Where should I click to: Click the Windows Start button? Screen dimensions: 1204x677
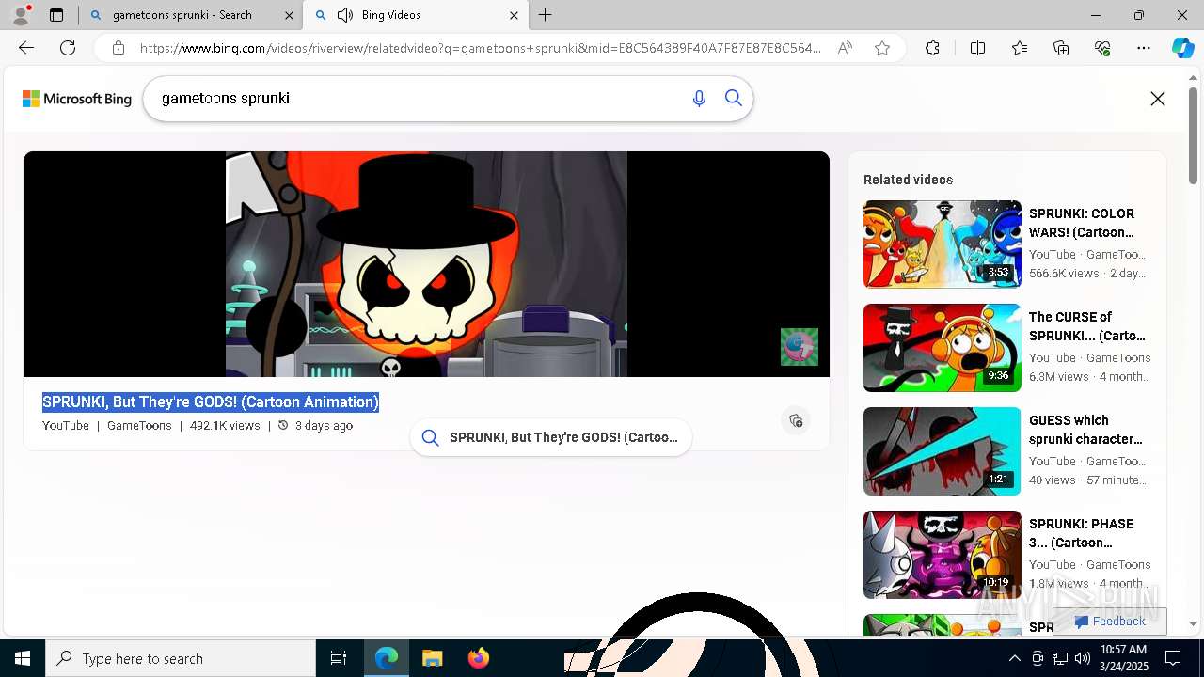pos(23,658)
